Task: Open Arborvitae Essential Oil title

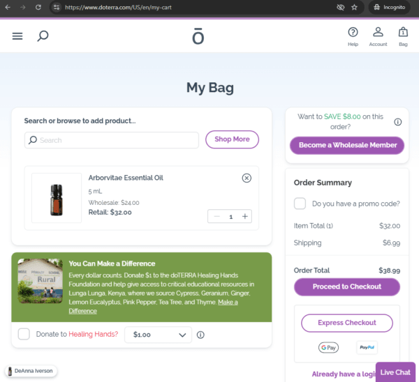Action: click(x=126, y=178)
